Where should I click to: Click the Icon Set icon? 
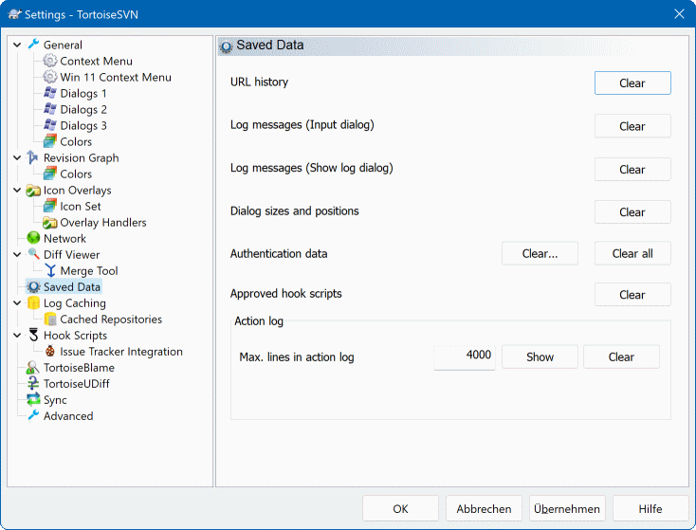click(x=49, y=206)
